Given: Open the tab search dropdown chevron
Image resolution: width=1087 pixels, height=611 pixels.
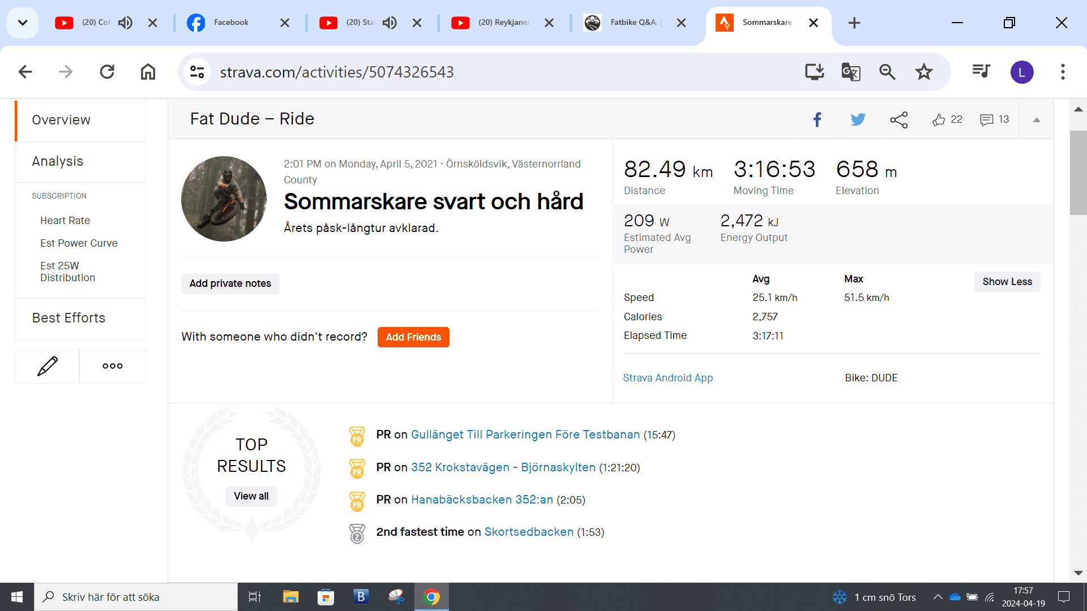Looking at the screenshot, I should 23,23.
